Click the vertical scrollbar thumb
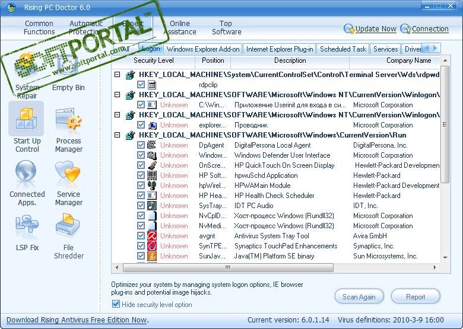This screenshot has height=329, width=463. pyautogui.click(x=445, y=124)
